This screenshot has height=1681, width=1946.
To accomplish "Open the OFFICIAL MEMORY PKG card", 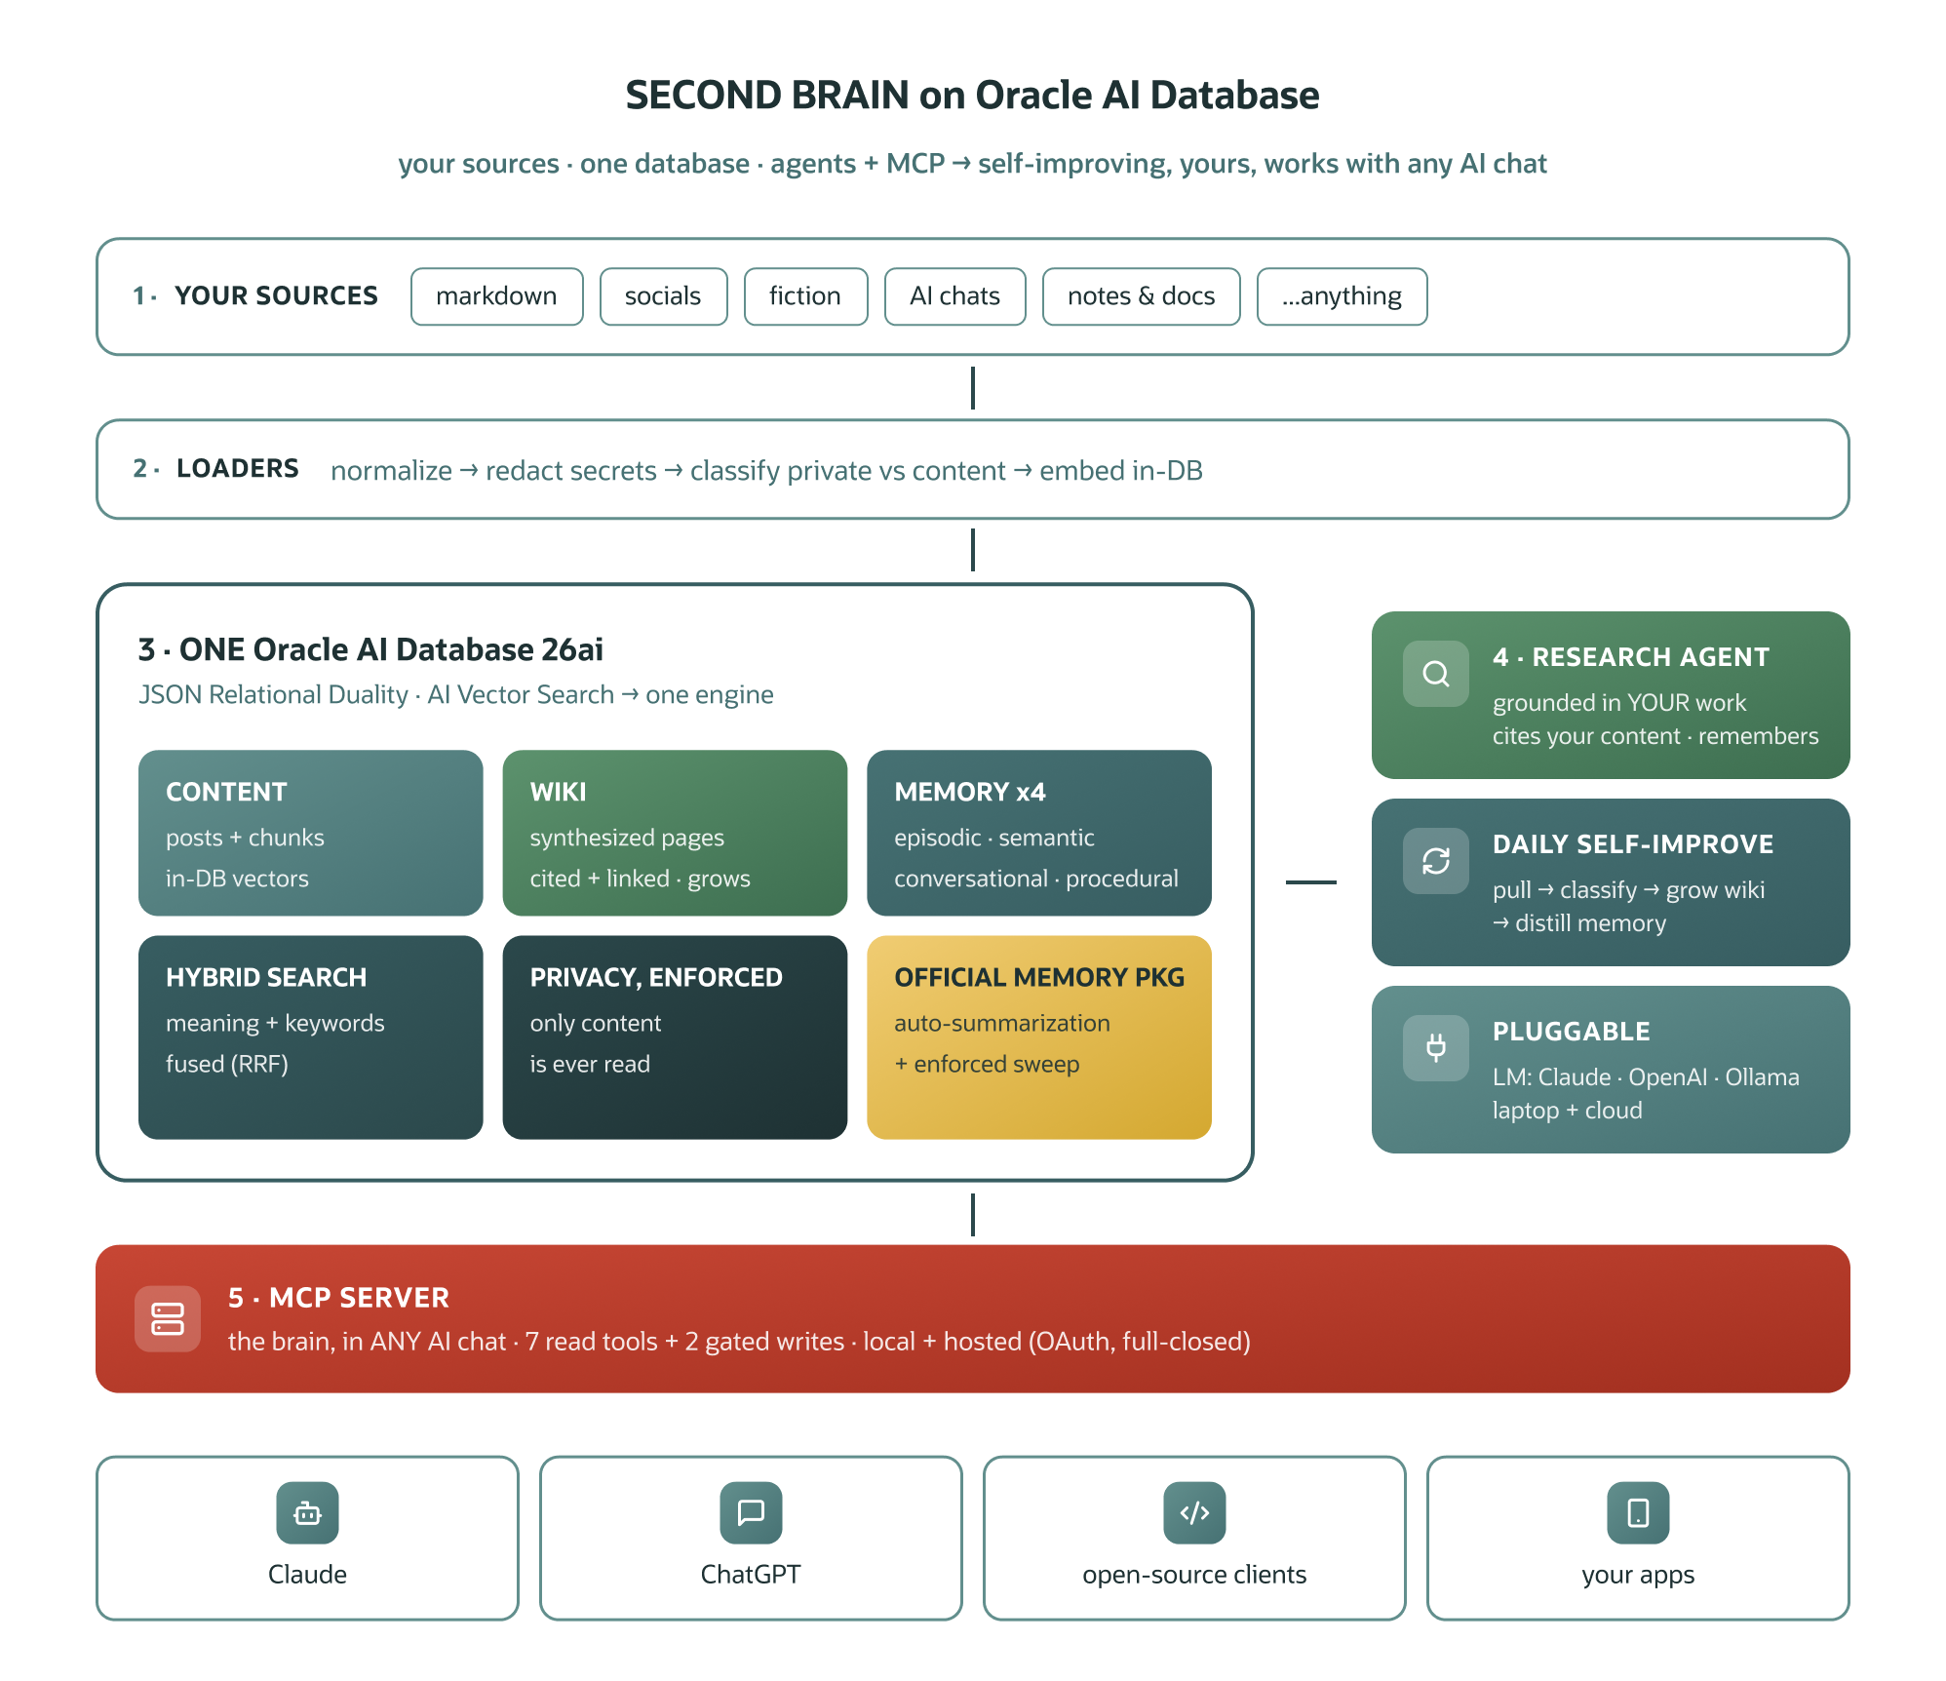I will [1038, 1037].
